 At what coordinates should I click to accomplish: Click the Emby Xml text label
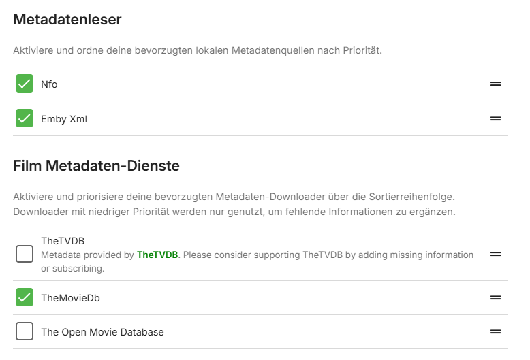(64, 119)
